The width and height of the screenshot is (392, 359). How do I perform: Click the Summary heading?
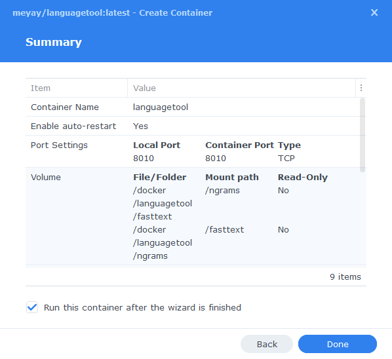[54, 42]
